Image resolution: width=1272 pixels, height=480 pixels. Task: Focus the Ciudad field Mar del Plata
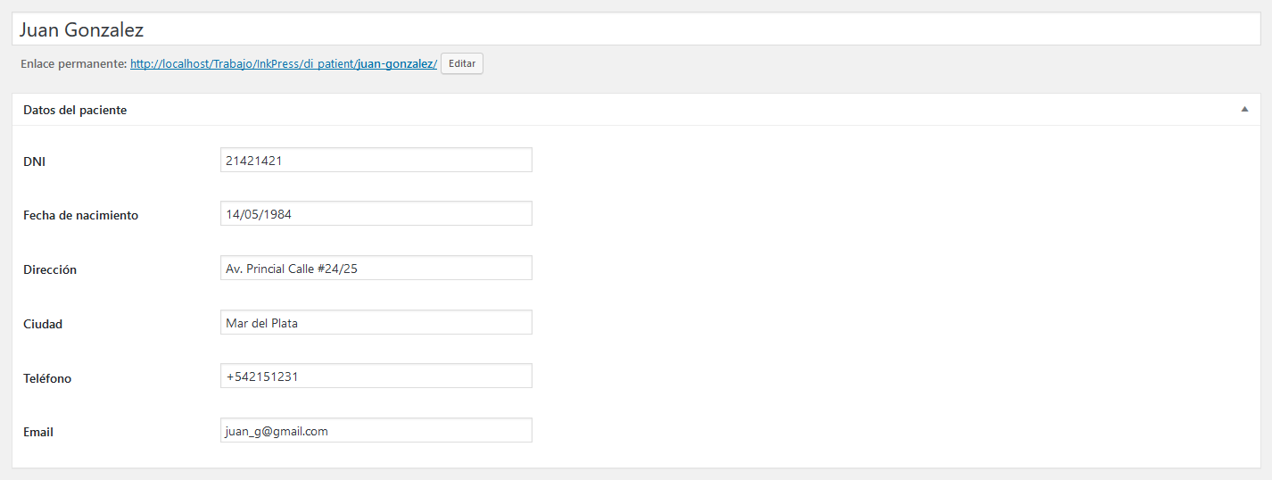point(376,323)
